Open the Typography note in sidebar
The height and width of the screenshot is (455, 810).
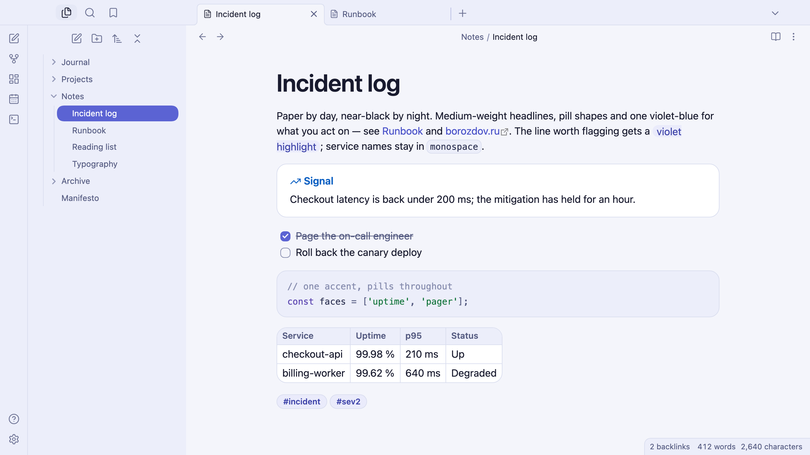pyautogui.click(x=118, y=164)
